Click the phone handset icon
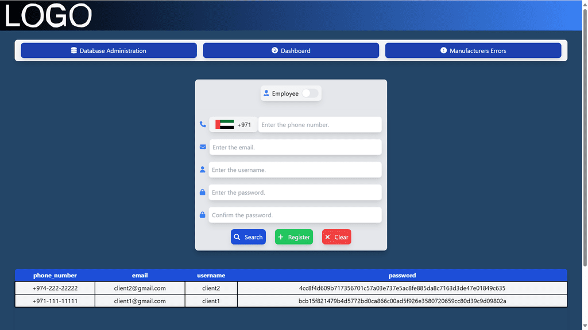The height and width of the screenshot is (330, 588). point(203,124)
